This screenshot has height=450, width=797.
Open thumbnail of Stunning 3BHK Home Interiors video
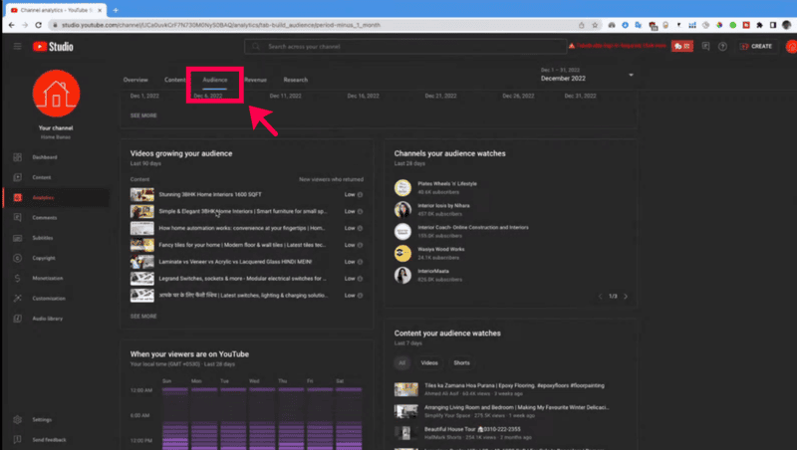click(x=140, y=195)
